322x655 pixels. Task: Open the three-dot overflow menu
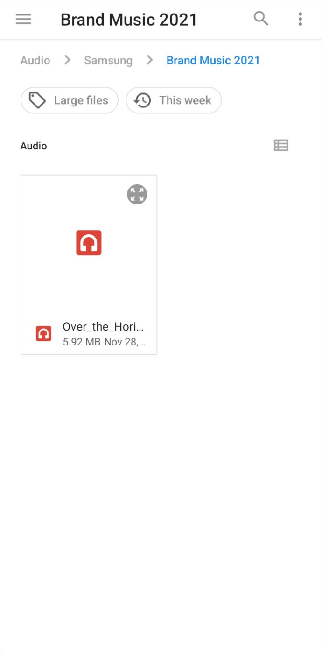(300, 19)
